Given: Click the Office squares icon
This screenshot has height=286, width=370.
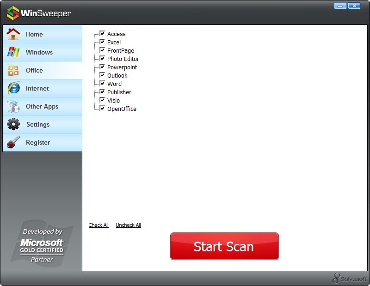Looking at the screenshot, I should point(13,70).
